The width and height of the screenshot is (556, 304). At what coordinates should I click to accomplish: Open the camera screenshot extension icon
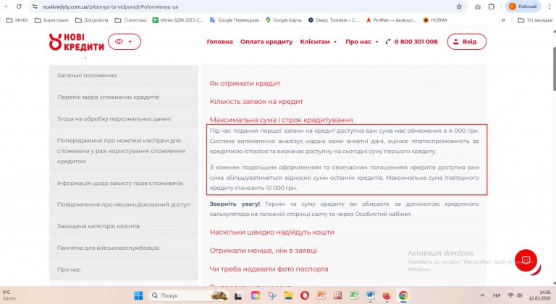478,6
